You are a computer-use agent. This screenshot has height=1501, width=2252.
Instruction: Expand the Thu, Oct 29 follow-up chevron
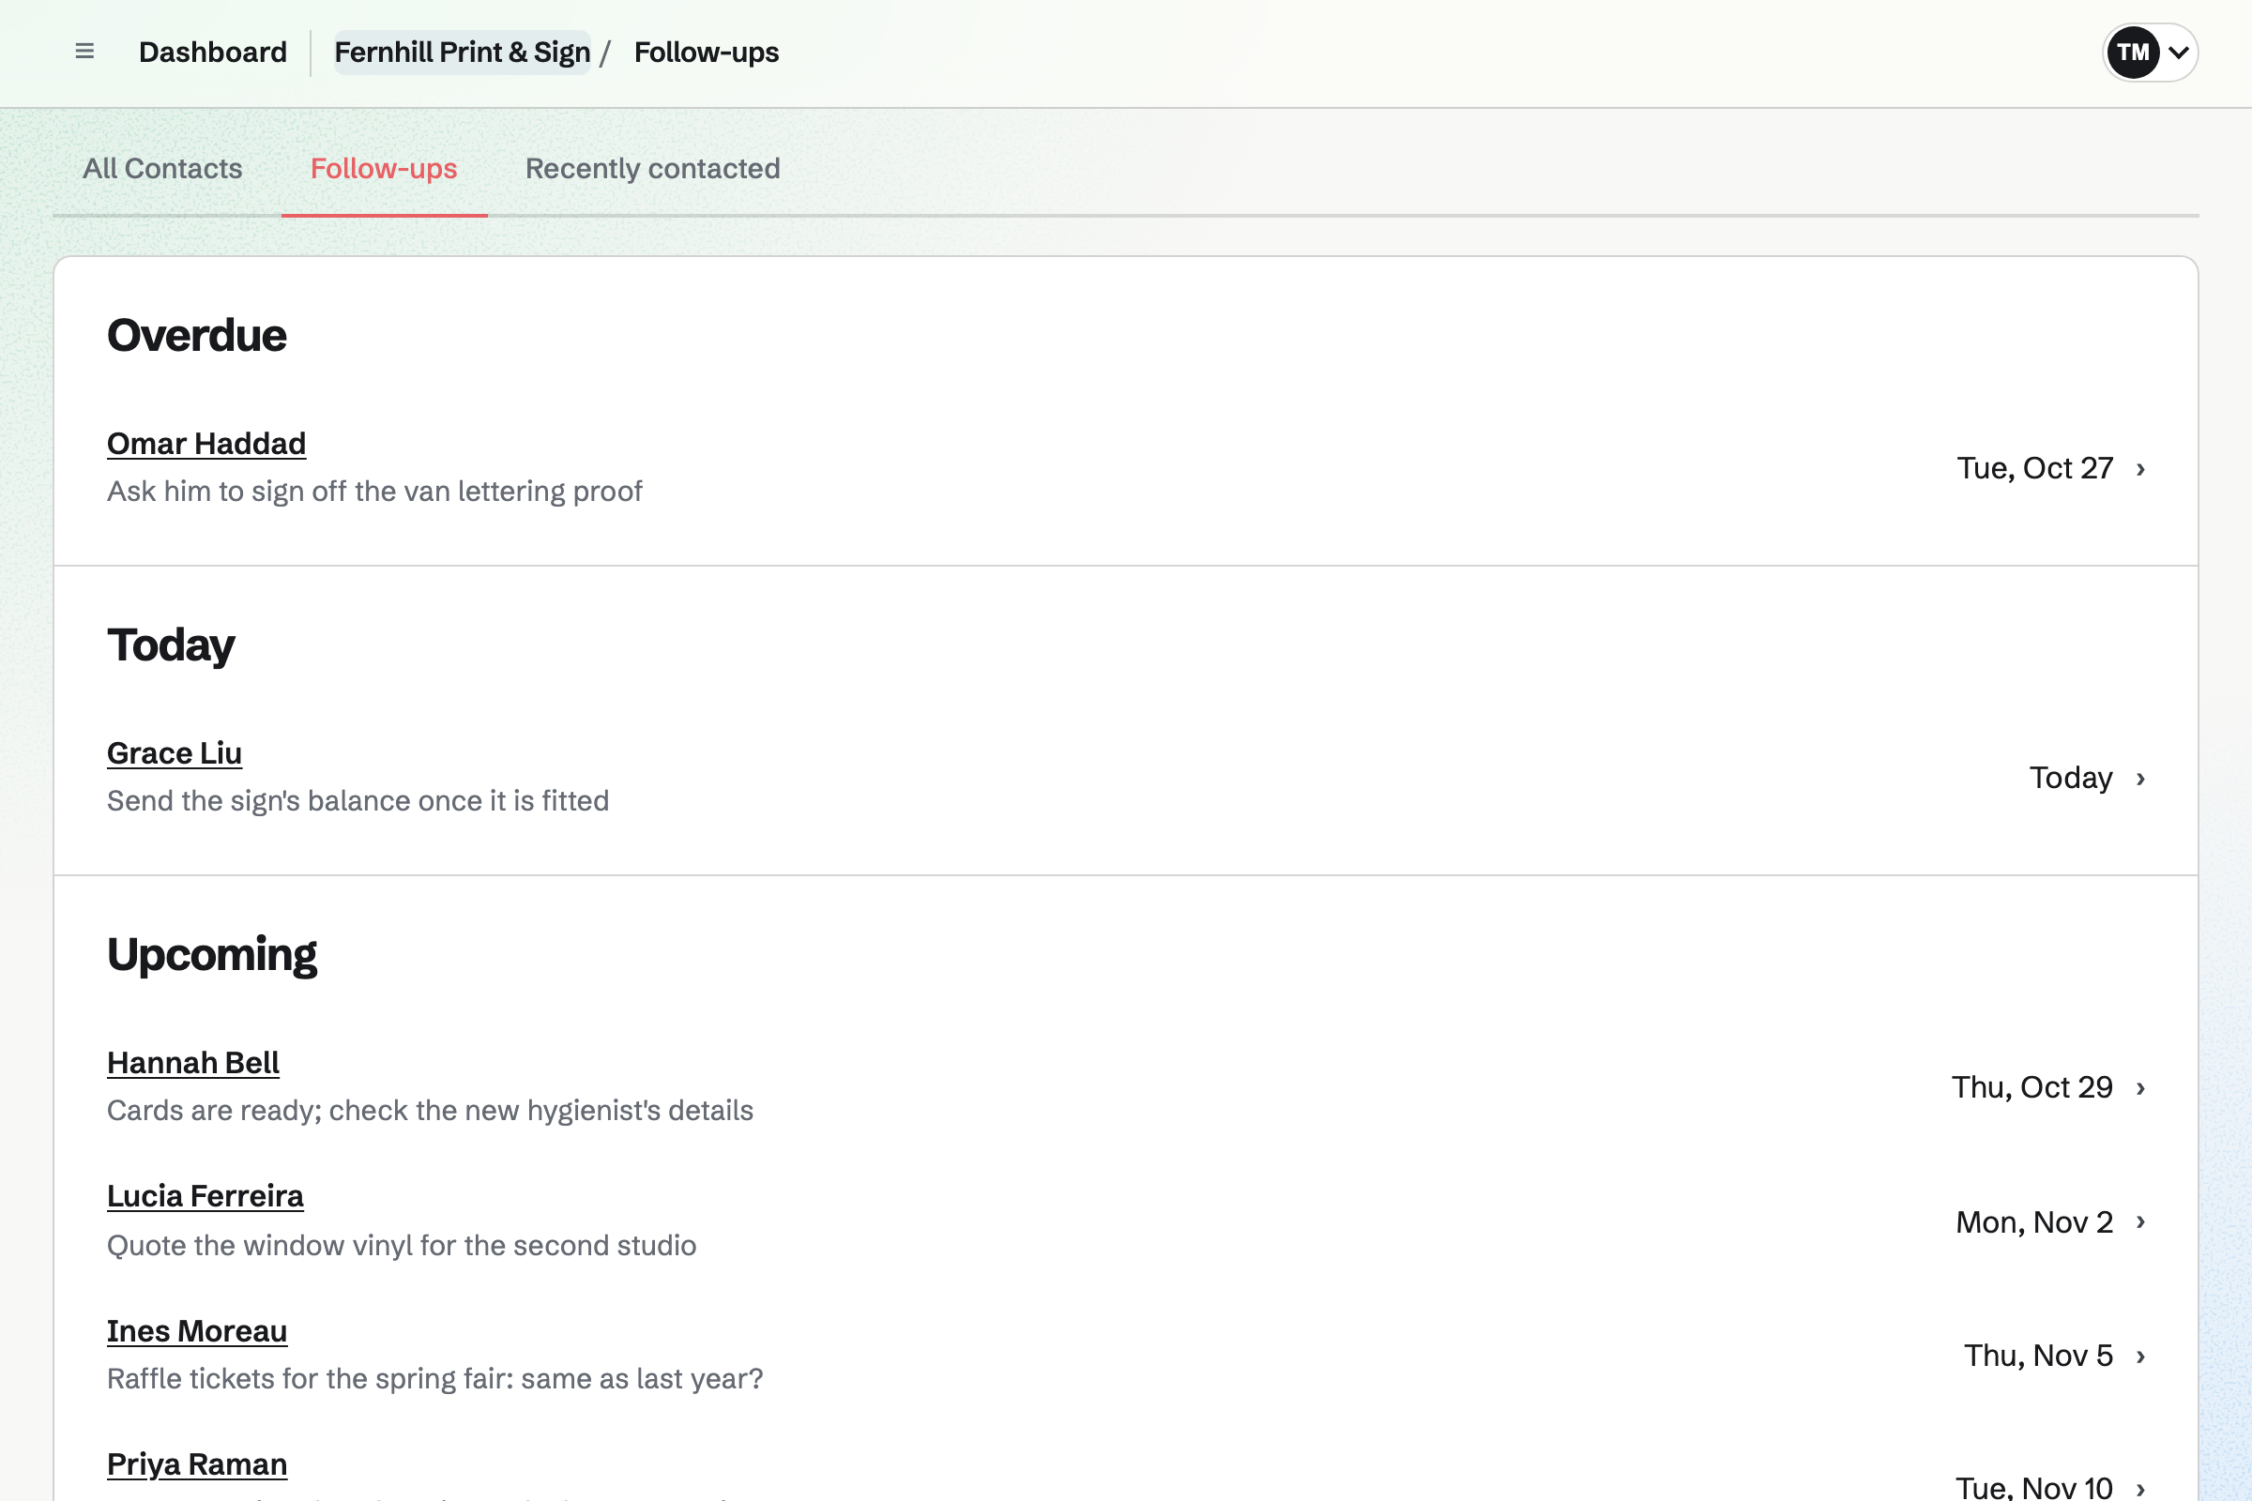[x=2141, y=1088]
